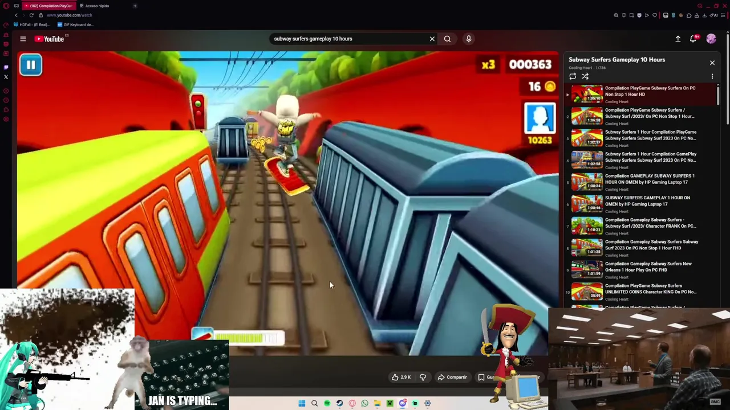Open page zoom magnifier in address bar
The image size is (730, 410).
(x=616, y=15)
